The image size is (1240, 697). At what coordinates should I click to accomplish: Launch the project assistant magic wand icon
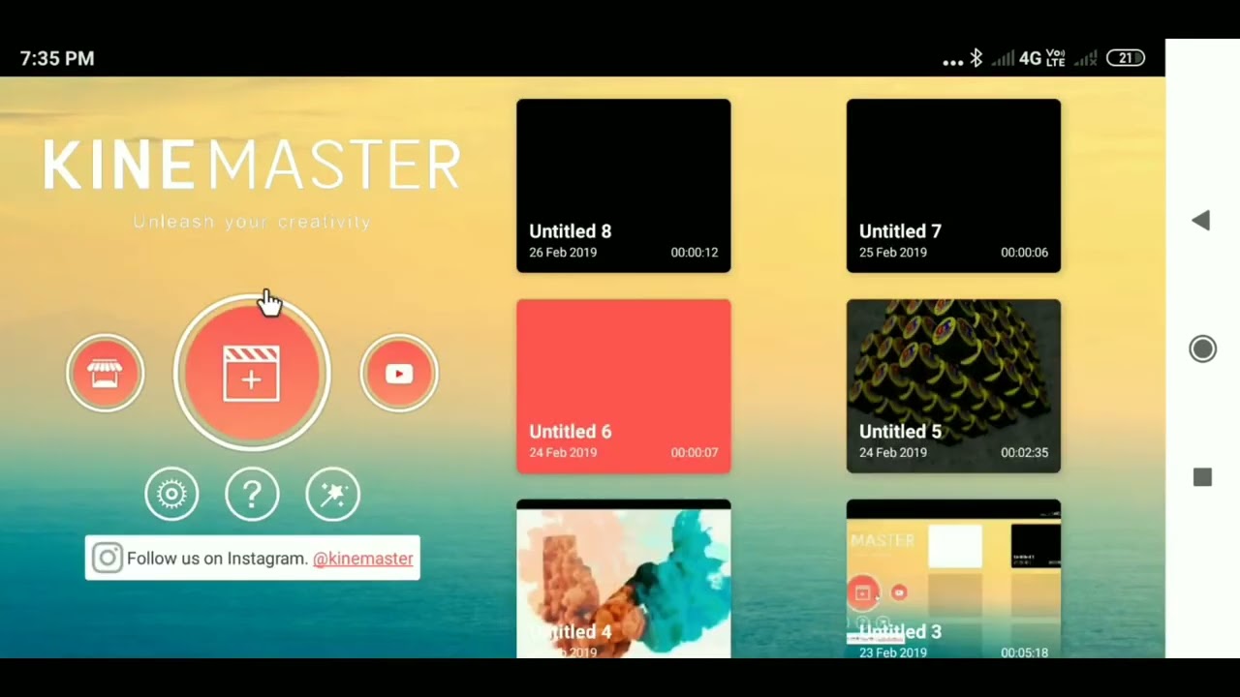(x=332, y=495)
